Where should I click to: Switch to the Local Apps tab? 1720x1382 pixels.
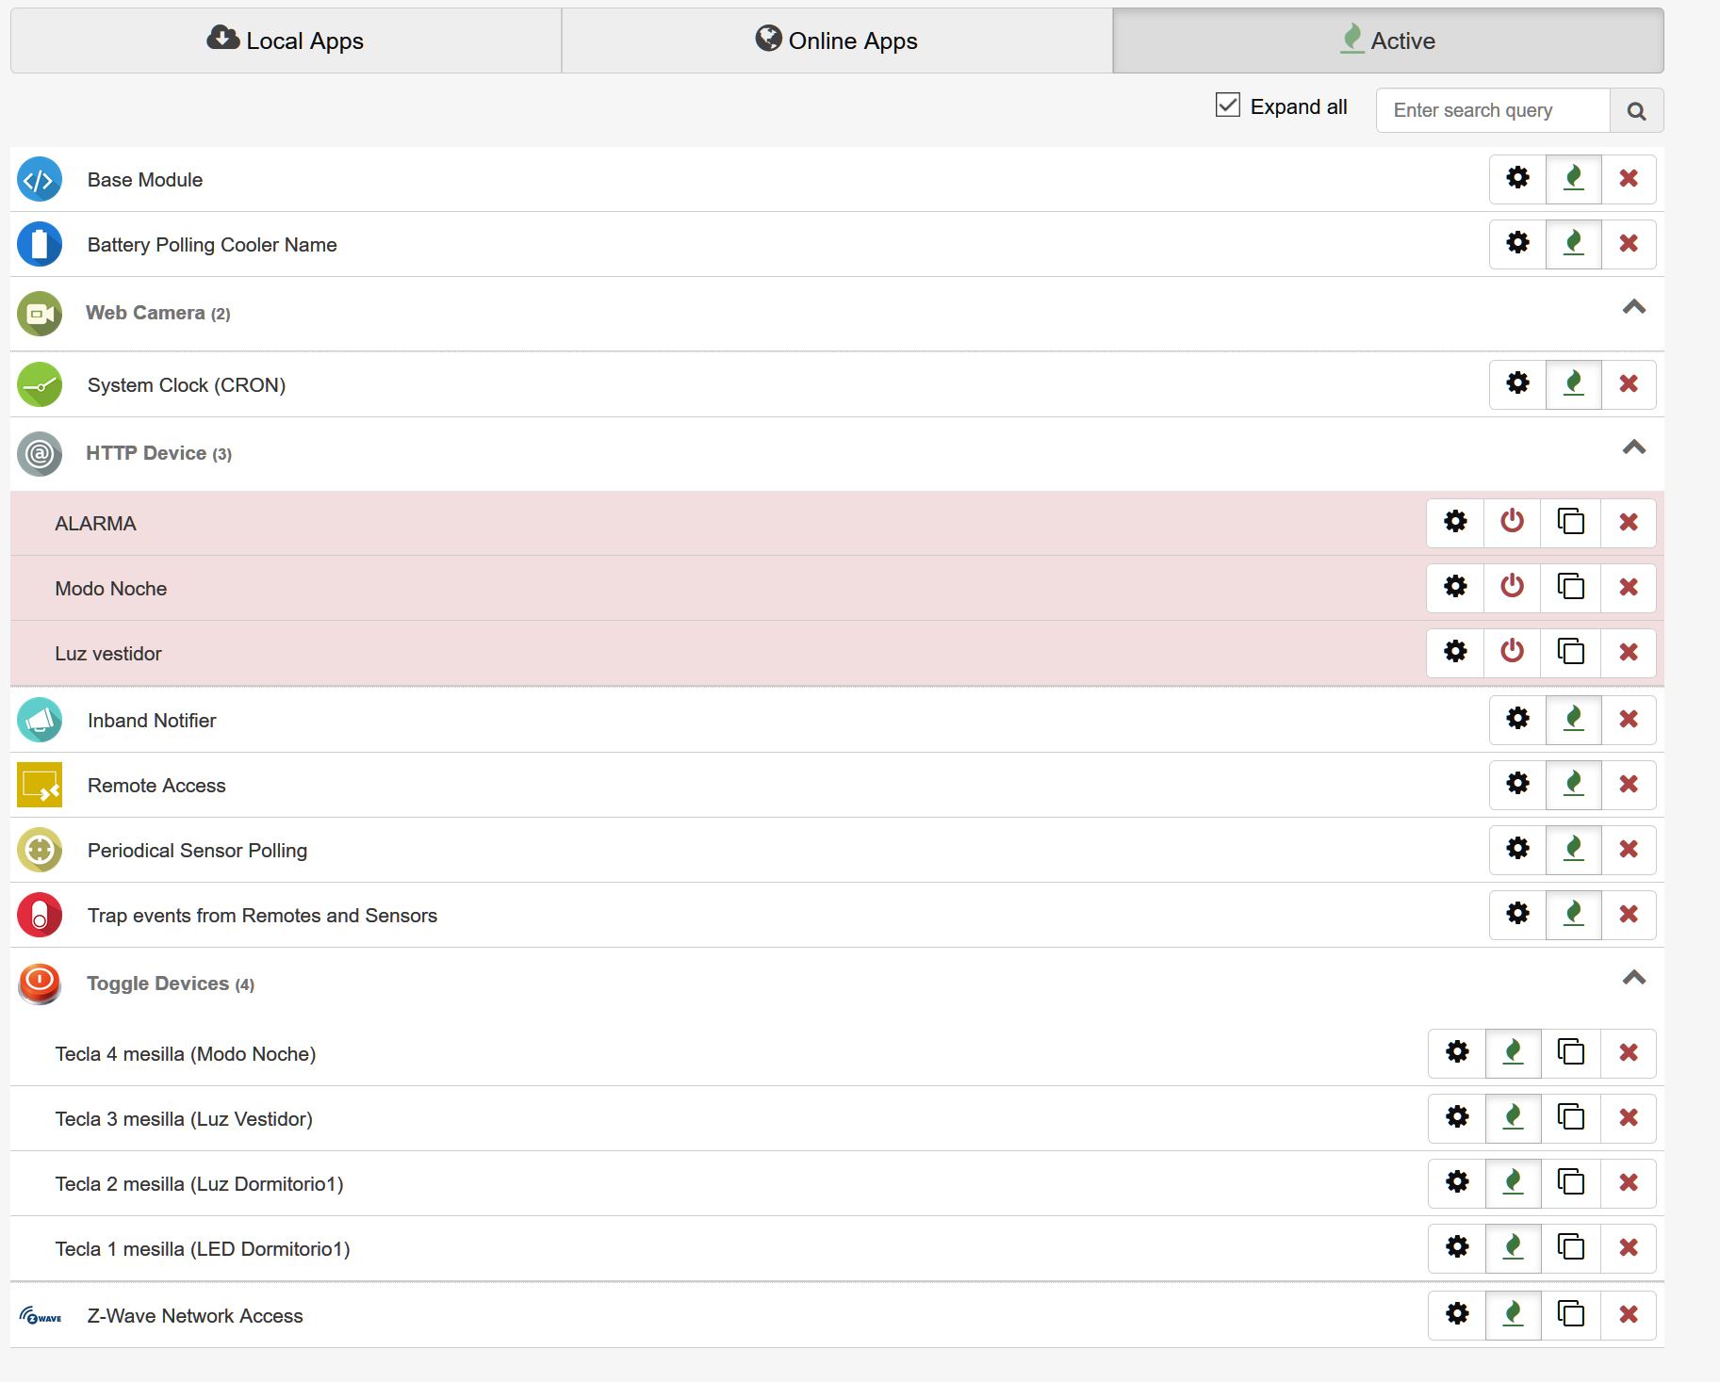tap(286, 41)
